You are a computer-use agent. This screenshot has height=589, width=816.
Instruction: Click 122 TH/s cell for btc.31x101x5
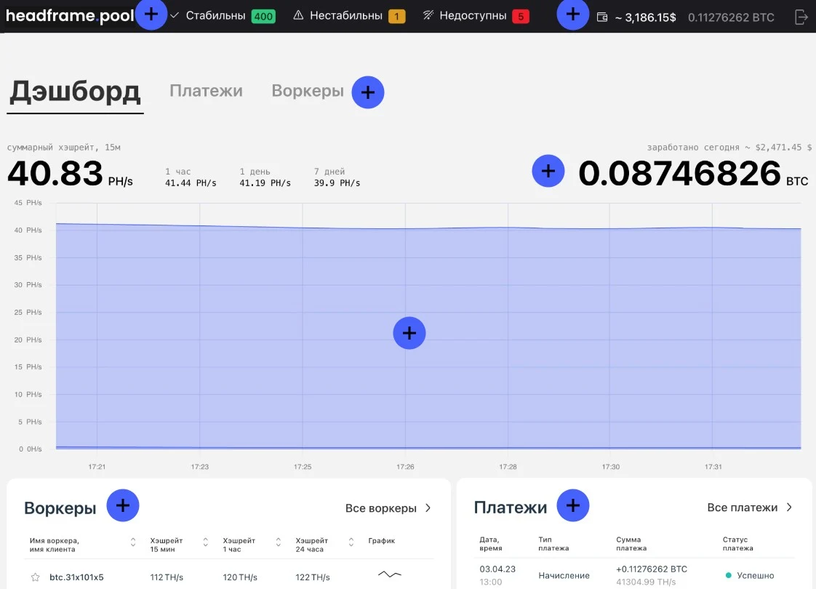[x=313, y=577]
